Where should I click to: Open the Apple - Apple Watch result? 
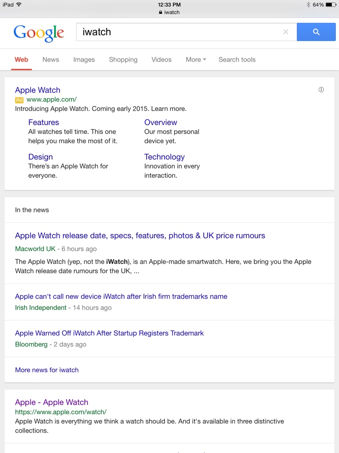(52, 402)
